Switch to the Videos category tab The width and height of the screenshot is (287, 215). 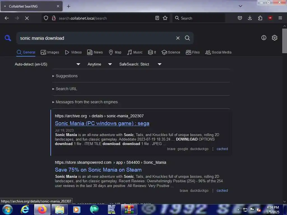click(x=73, y=52)
